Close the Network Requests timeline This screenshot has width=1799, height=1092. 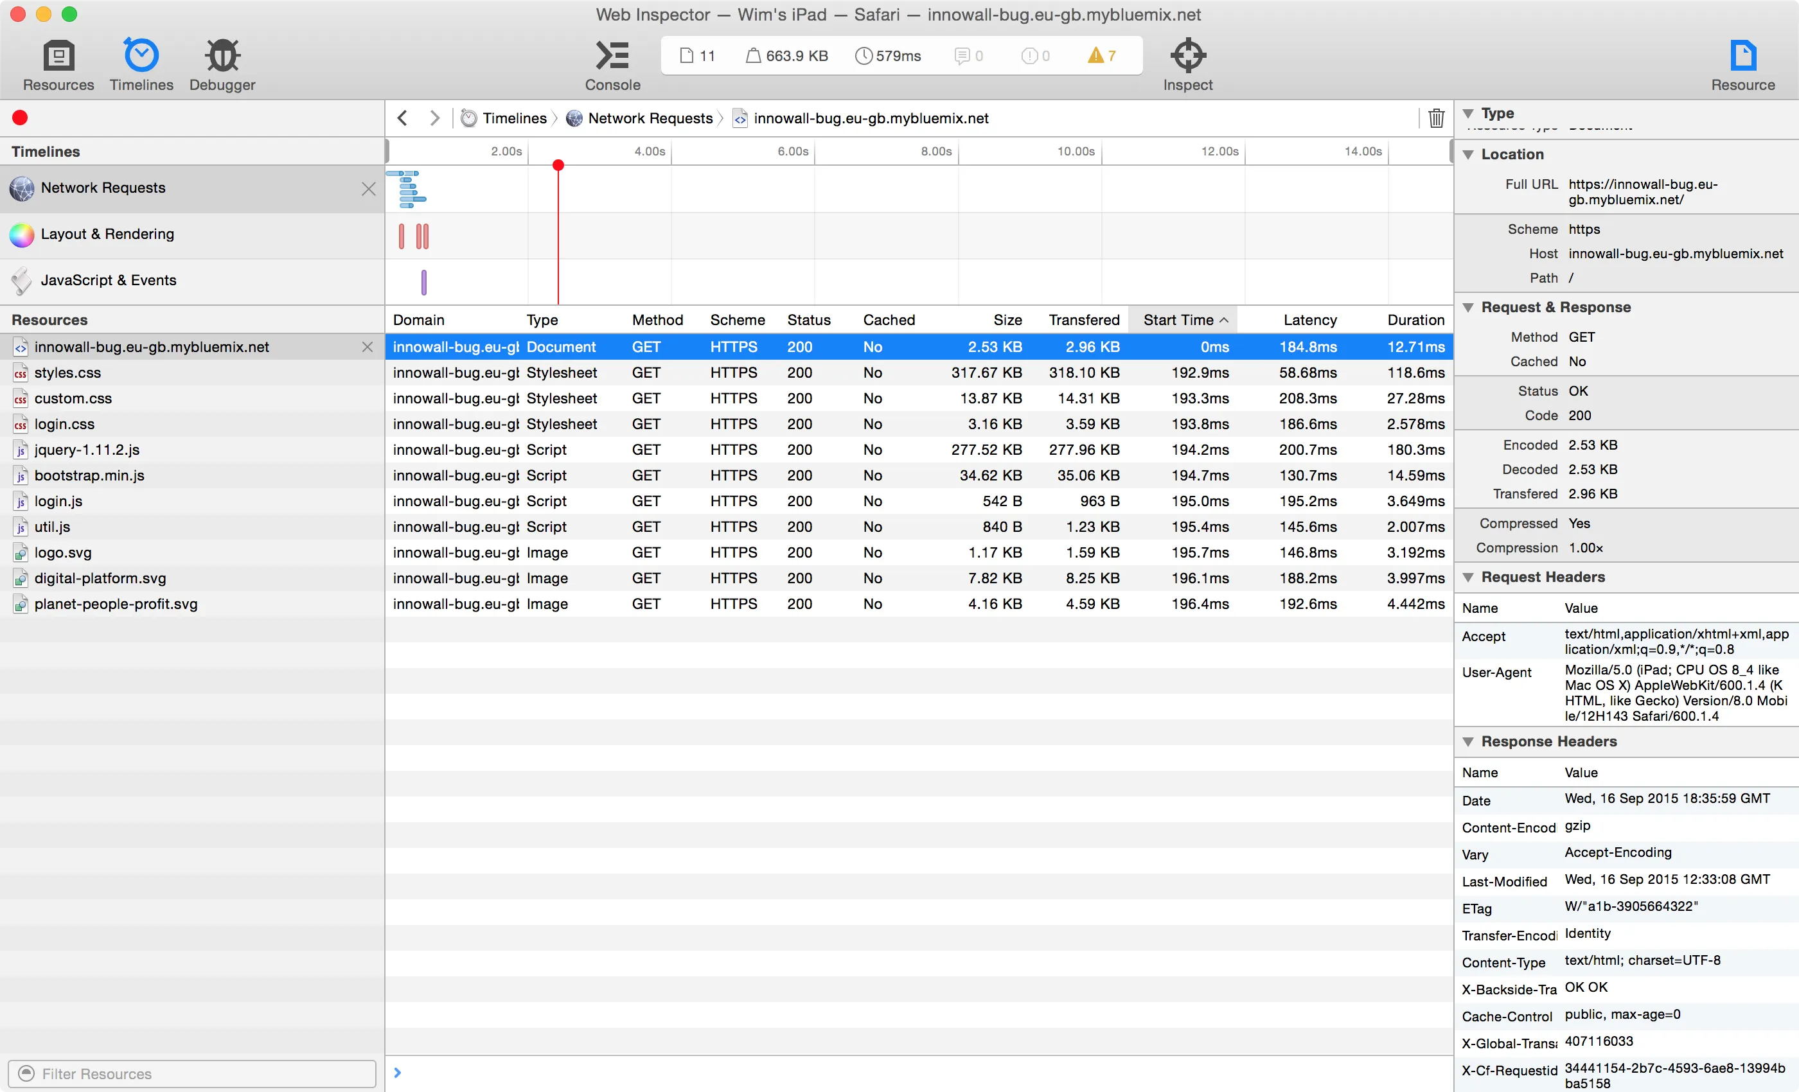click(369, 188)
